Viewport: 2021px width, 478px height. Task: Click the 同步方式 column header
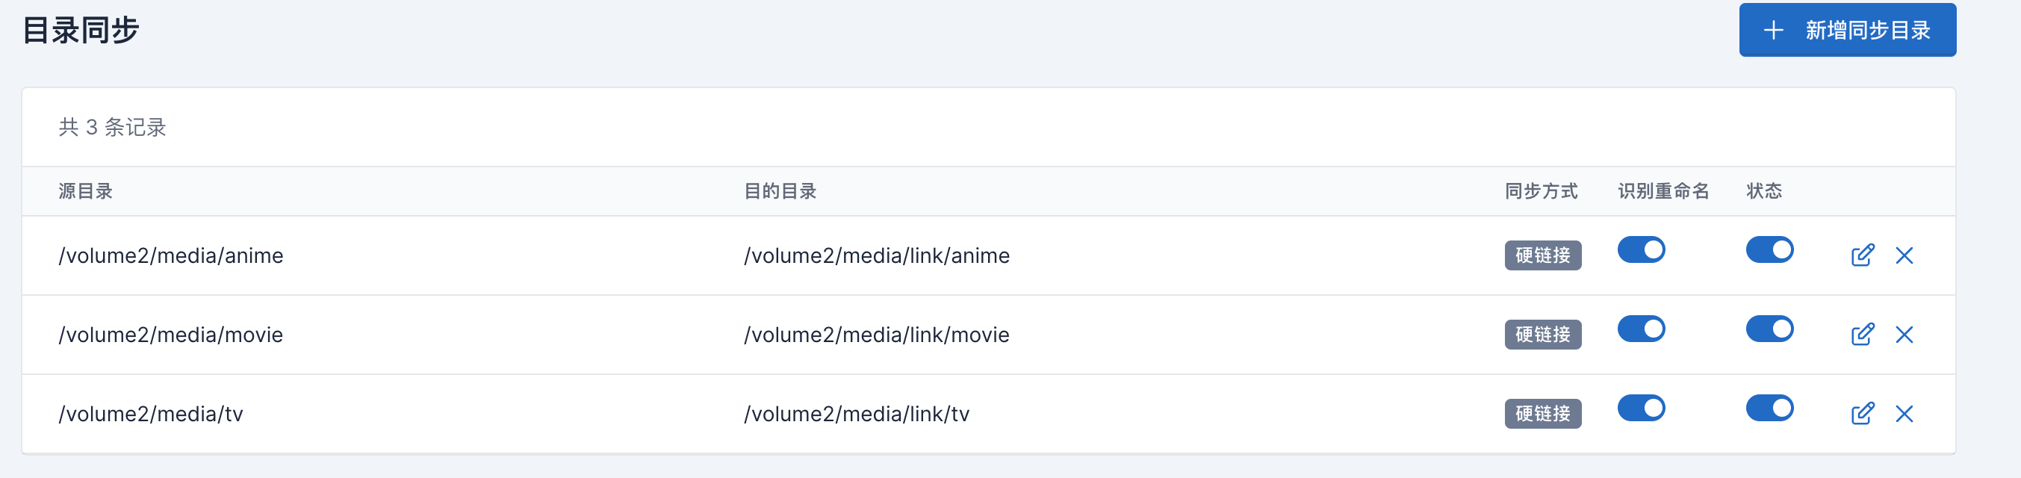[1541, 190]
